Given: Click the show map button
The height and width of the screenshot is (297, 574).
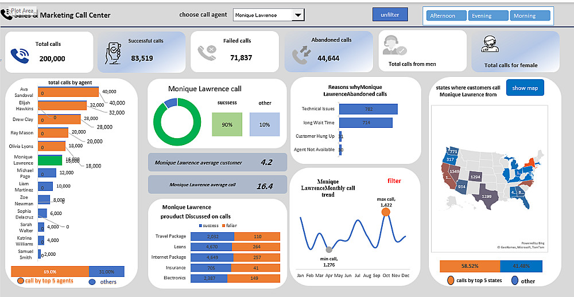Looking at the screenshot, I should (525, 88).
